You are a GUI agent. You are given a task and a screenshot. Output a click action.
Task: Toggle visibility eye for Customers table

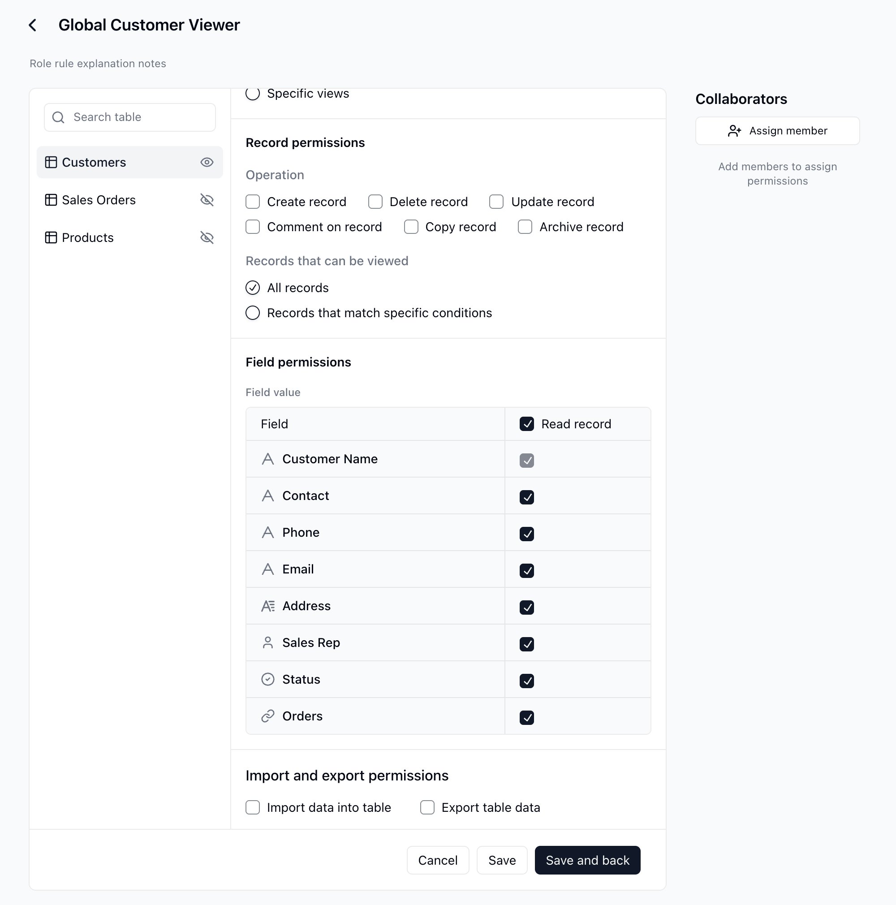point(207,163)
